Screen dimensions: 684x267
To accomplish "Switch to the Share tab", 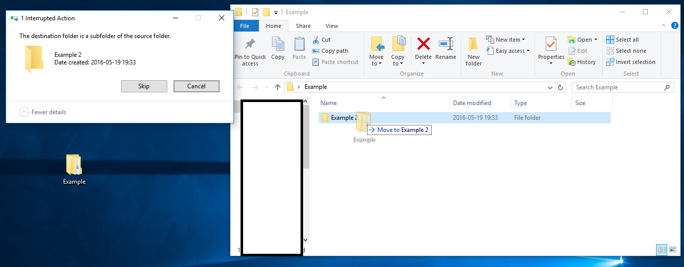I will 303,26.
